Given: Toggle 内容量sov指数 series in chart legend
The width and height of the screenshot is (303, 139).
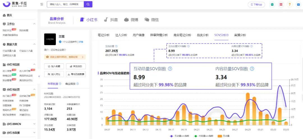Looking at the screenshot, I should [204, 136].
